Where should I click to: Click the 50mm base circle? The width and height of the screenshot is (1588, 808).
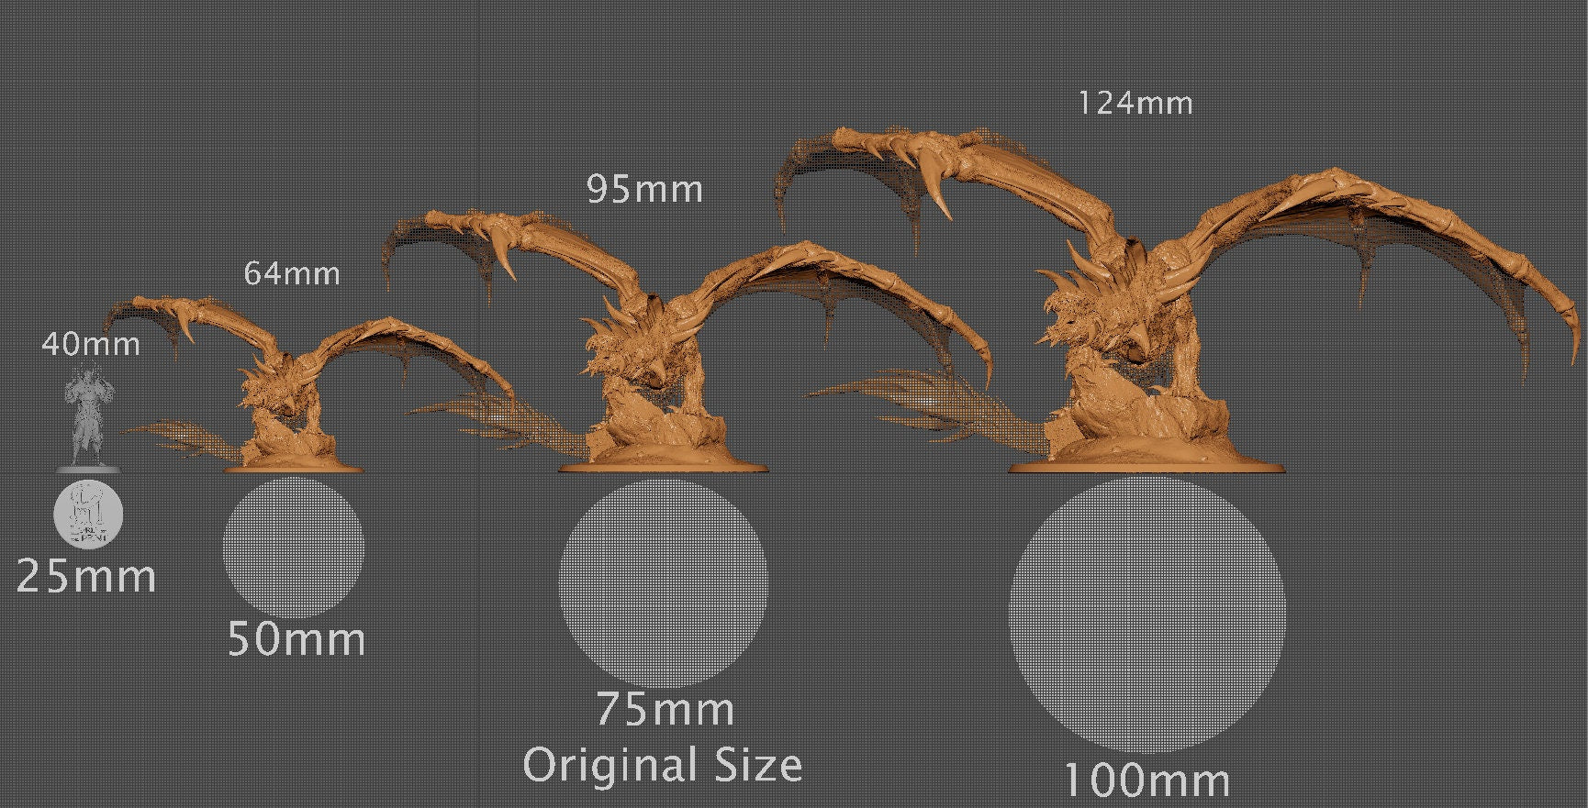click(x=294, y=547)
